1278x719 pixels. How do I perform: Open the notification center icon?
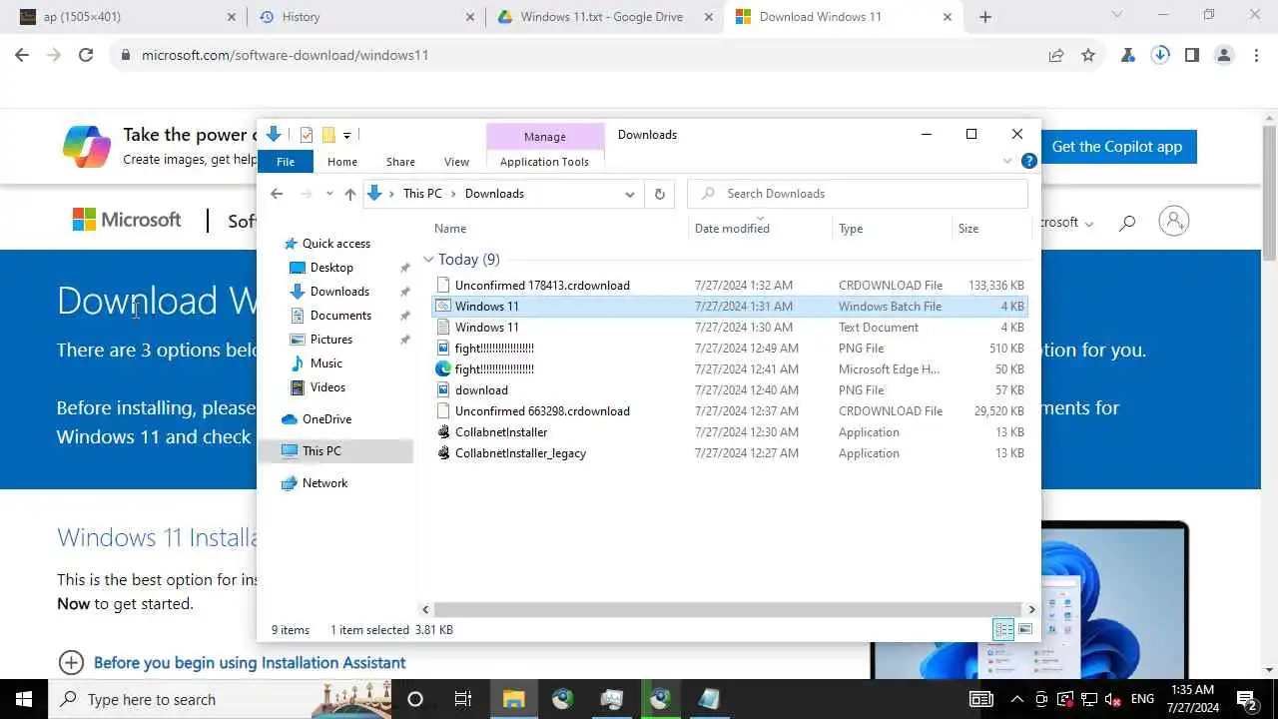click(1247, 699)
